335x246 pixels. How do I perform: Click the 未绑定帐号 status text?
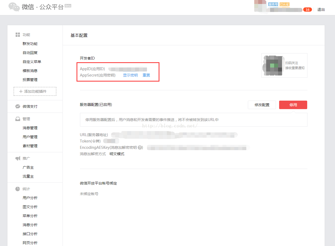(x=89, y=194)
